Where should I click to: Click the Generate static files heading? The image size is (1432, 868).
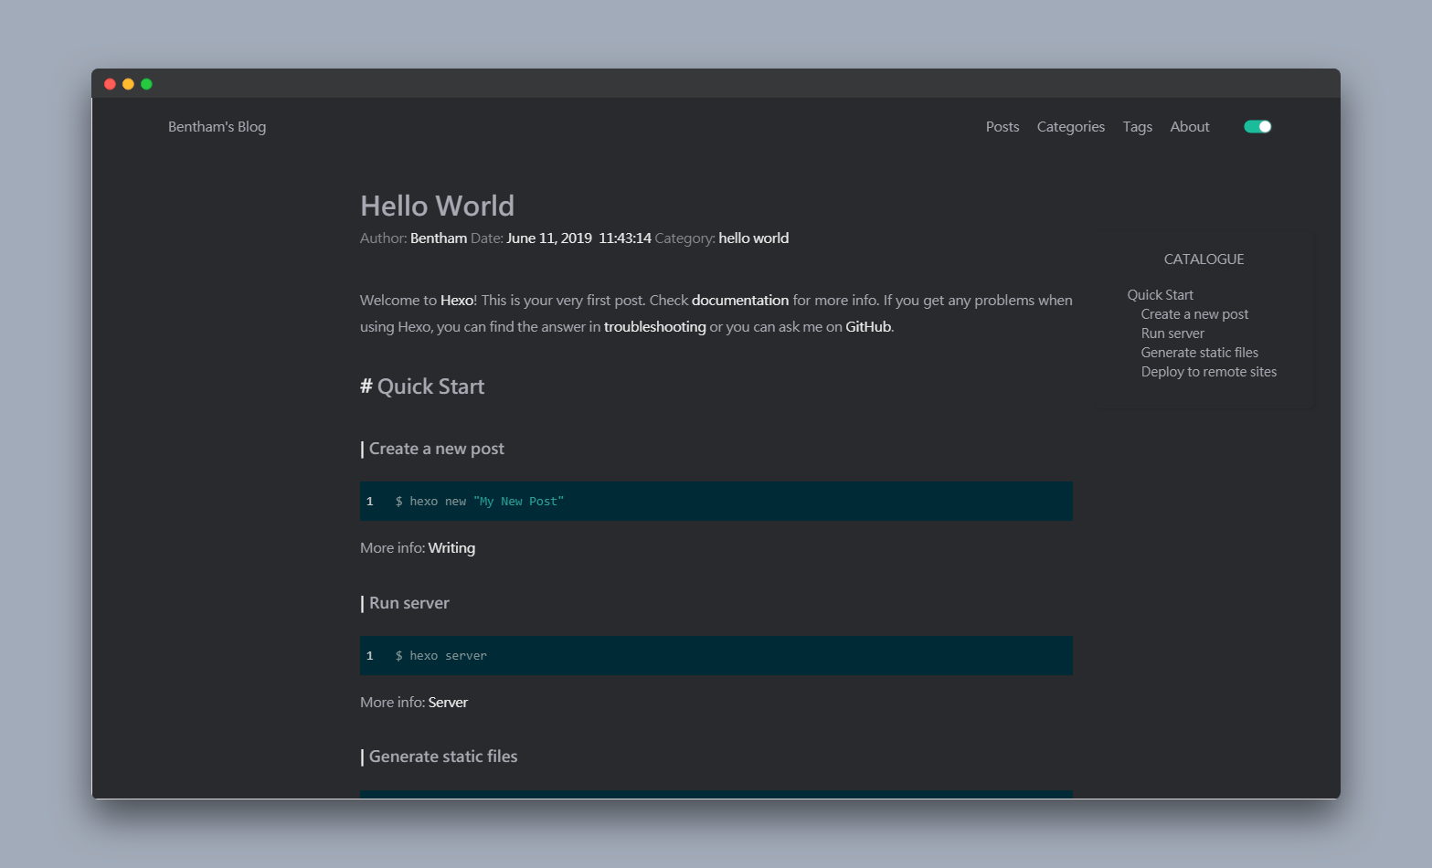coord(440,757)
